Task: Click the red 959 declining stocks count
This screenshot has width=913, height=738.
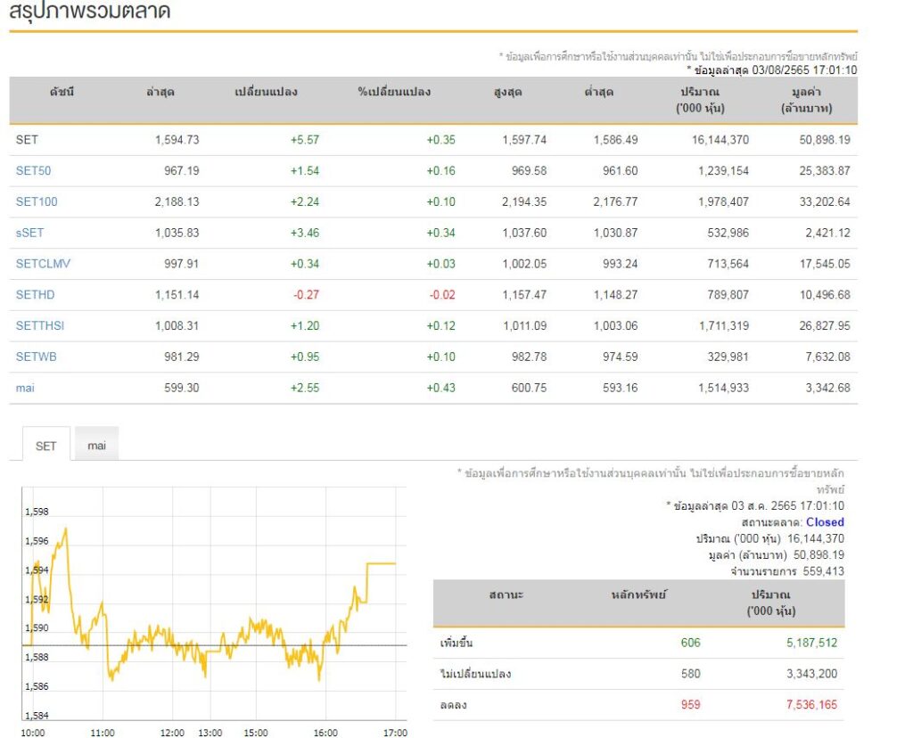Action: tap(690, 704)
